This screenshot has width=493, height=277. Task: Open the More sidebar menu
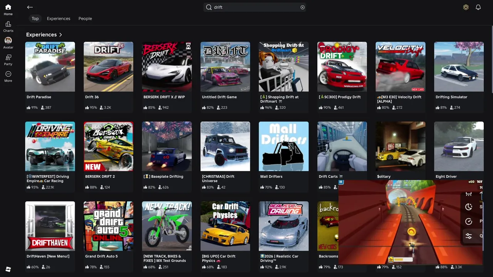pyautogui.click(x=8, y=77)
